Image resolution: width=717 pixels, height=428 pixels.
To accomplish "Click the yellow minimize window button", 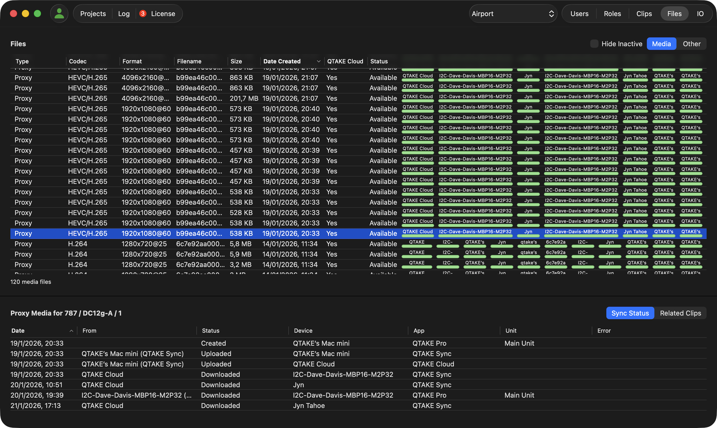I will pos(25,14).
